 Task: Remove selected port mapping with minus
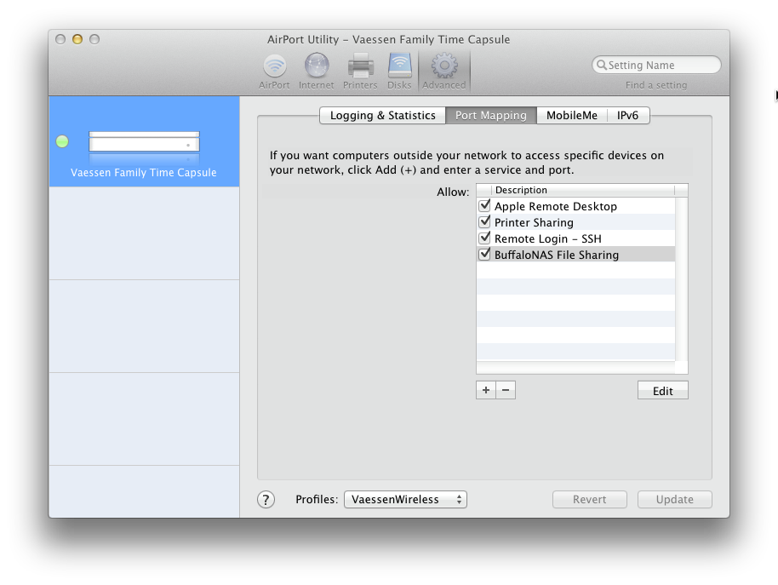(x=506, y=390)
